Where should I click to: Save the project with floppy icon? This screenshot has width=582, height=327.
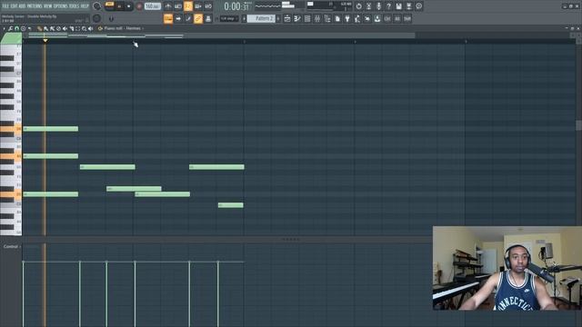[x=398, y=6]
